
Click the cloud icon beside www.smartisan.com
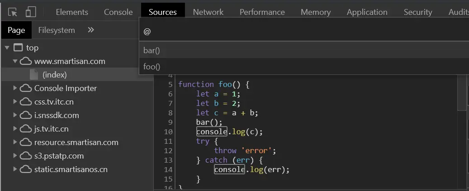click(26, 61)
